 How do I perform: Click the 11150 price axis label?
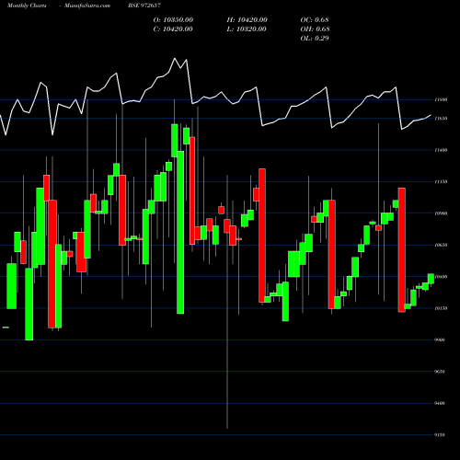pos(441,181)
